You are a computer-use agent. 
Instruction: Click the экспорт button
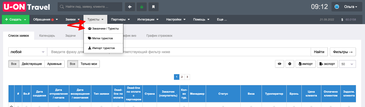pyautogui.click(x=328, y=64)
